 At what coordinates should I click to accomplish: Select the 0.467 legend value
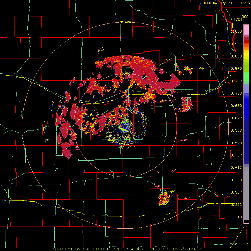click(x=236, y=155)
